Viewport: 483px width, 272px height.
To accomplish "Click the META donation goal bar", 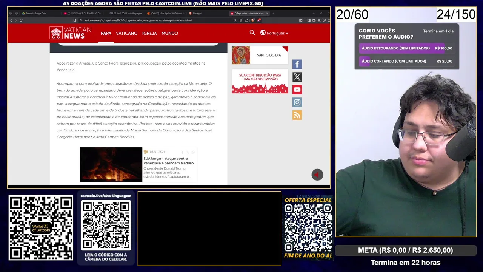I will [406, 250].
